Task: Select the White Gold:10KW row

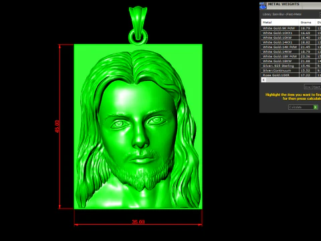Action: point(291,37)
